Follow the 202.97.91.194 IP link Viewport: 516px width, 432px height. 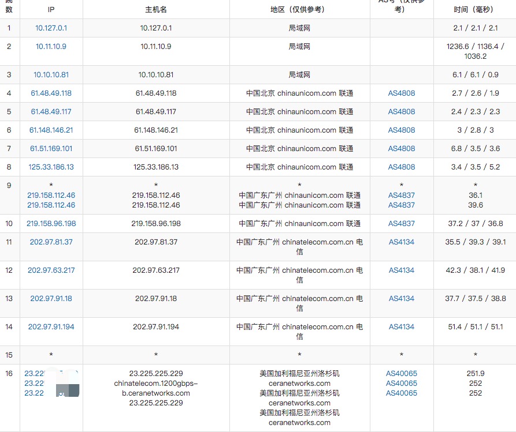pos(51,326)
